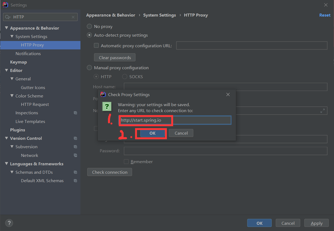Click the project-level icon beside Version Control
The height and width of the screenshot is (231, 334).
(x=75, y=138)
